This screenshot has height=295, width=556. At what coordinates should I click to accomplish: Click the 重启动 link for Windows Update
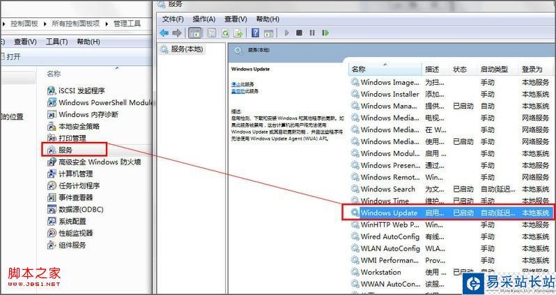[x=238, y=91]
